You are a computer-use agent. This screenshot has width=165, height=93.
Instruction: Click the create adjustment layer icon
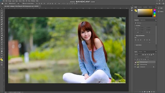pyautogui.click(x=147, y=92)
